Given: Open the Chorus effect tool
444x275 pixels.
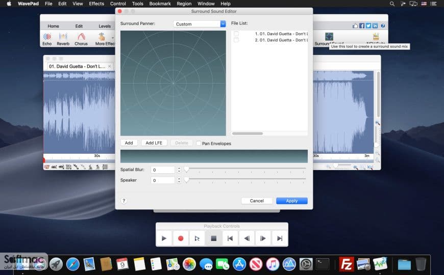Looking at the screenshot, I should [x=81, y=39].
